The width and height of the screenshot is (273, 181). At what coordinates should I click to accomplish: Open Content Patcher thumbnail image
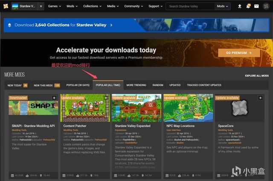85,108
